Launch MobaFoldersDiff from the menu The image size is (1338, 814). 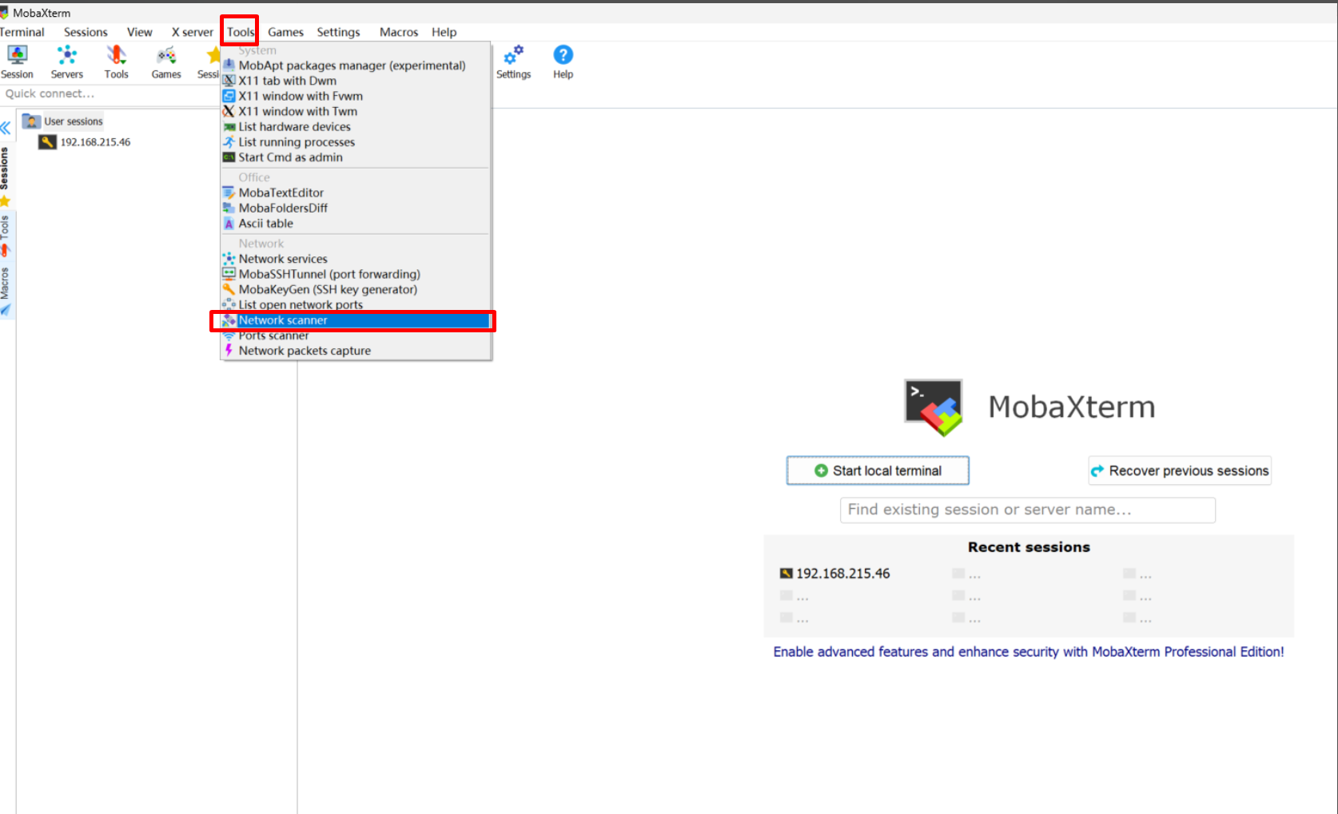[x=356, y=208]
